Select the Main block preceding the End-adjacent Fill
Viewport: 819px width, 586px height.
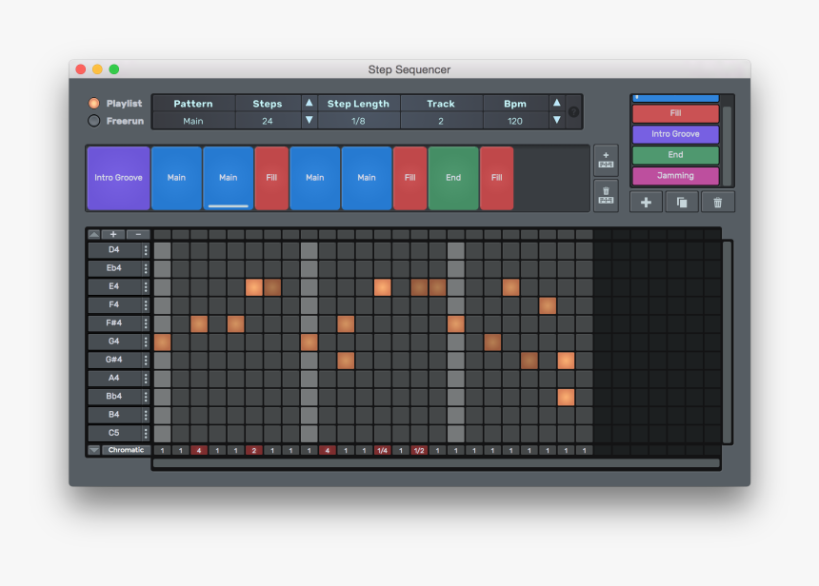click(367, 179)
